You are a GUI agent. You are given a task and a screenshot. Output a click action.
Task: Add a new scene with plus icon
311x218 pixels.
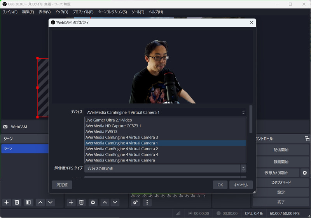click(x=7, y=203)
